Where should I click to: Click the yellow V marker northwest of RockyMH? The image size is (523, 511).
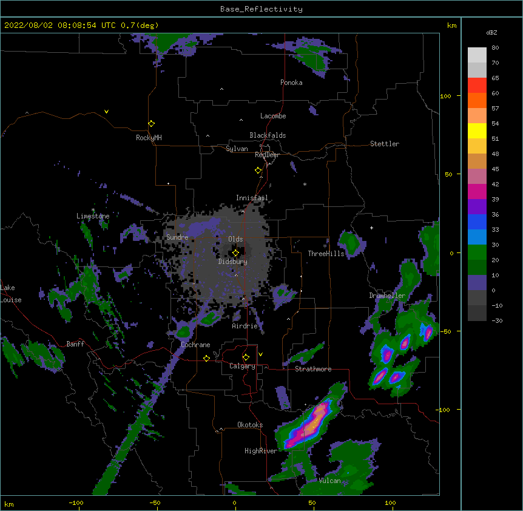click(106, 112)
